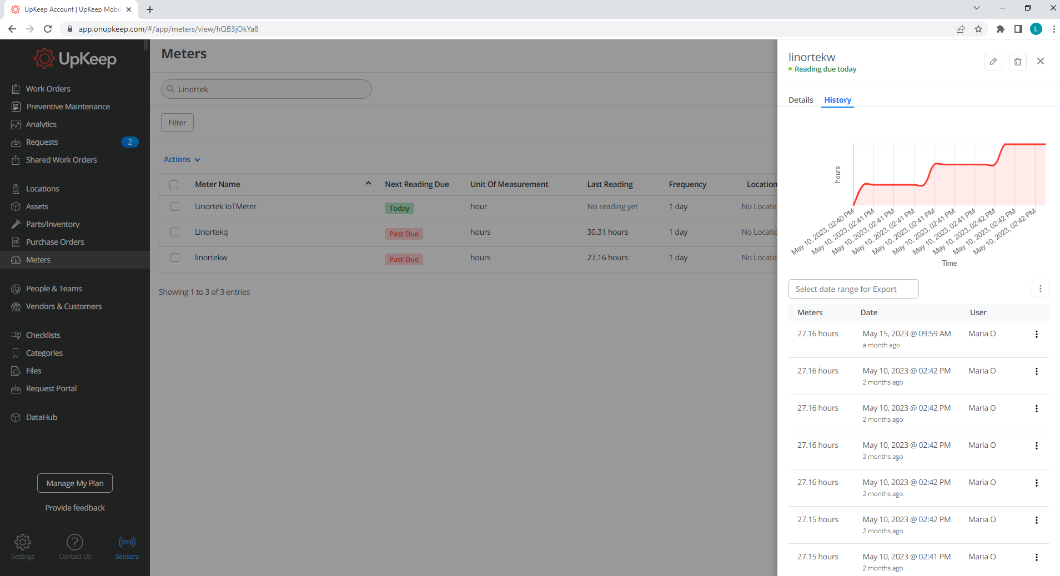Edit linortekw meter with pencil icon
This screenshot has height=576, width=1060.
point(993,62)
